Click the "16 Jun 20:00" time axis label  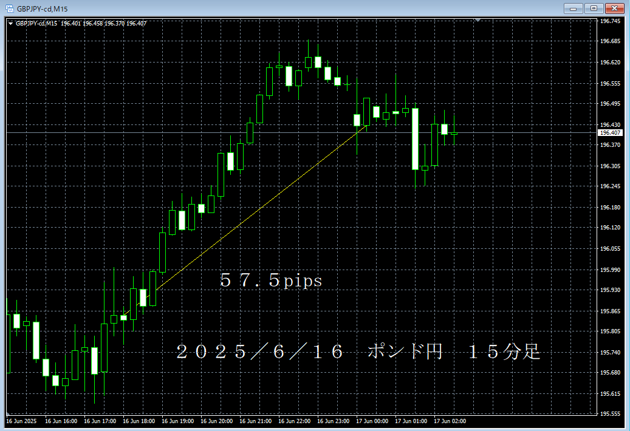click(216, 421)
